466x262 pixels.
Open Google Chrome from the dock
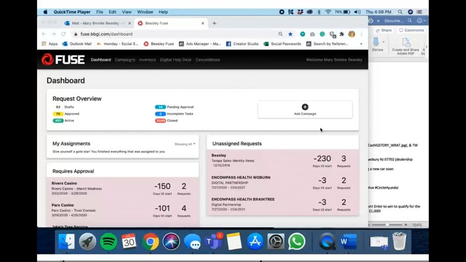coord(150,242)
